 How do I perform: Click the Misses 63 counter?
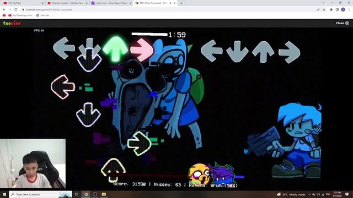[x=167, y=185]
